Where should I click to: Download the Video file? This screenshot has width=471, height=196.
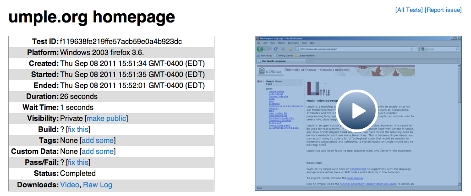point(69,185)
